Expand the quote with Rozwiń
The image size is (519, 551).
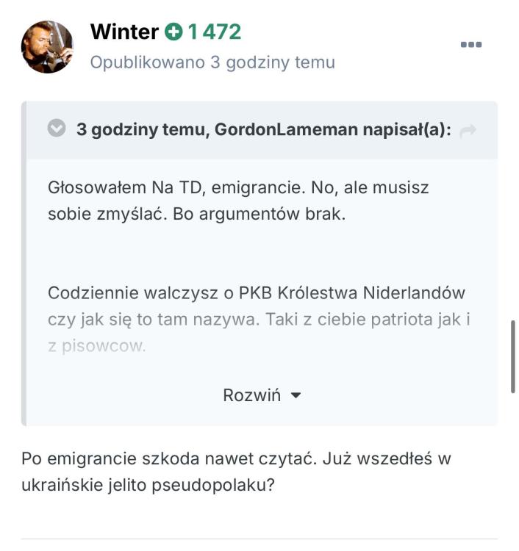[x=252, y=395]
